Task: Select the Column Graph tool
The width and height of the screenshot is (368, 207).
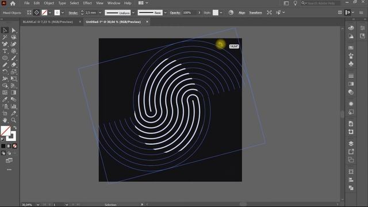Action: click(x=14, y=106)
